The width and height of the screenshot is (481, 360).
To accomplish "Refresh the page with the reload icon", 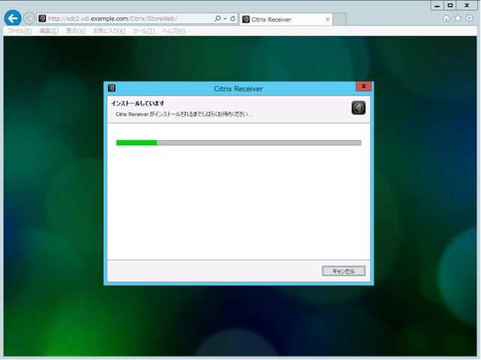I will click(x=233, y=19).
